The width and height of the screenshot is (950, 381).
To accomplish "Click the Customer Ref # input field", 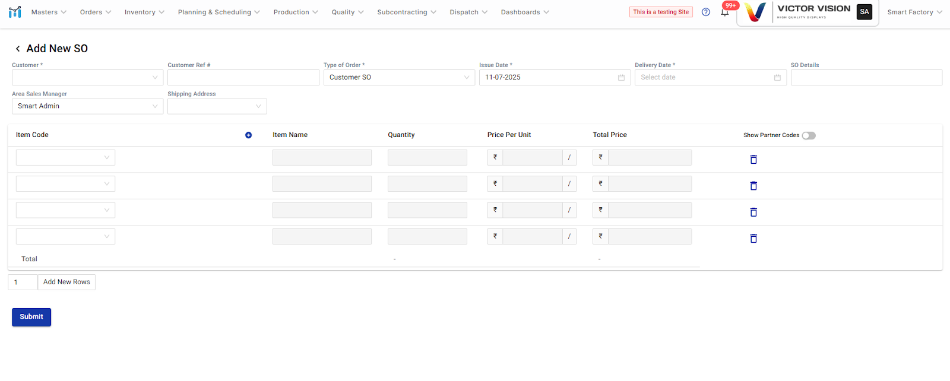I will pos(243,78).
